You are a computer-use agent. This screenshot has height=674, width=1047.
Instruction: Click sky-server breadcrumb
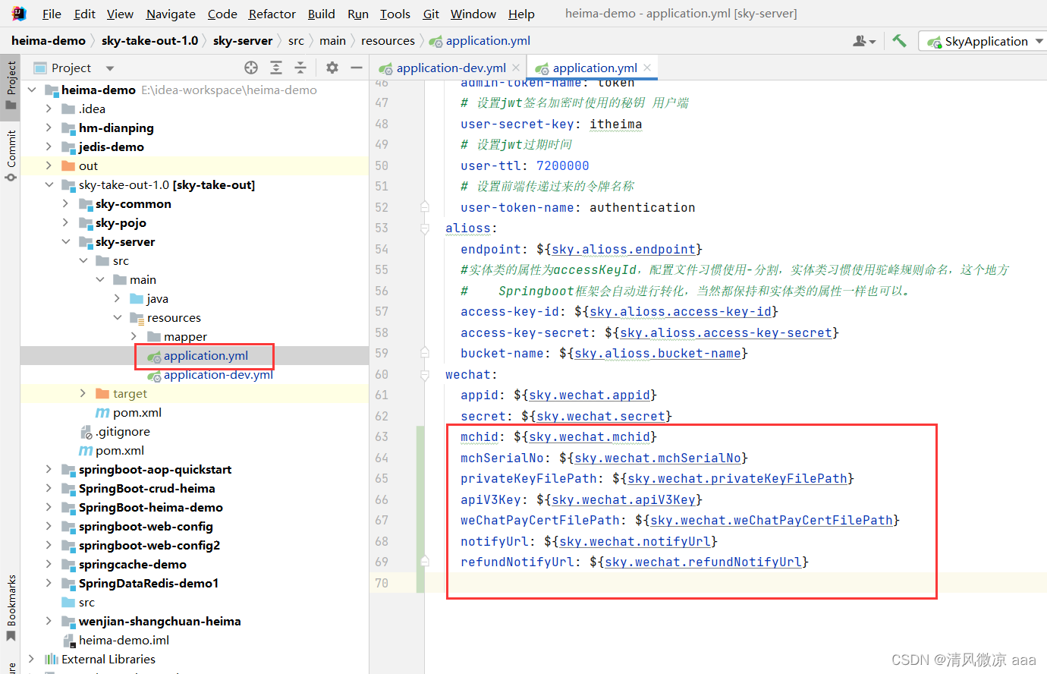tap(243, 41)
